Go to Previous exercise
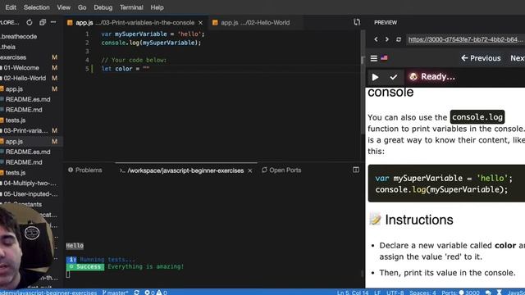 tap(481, 58)
